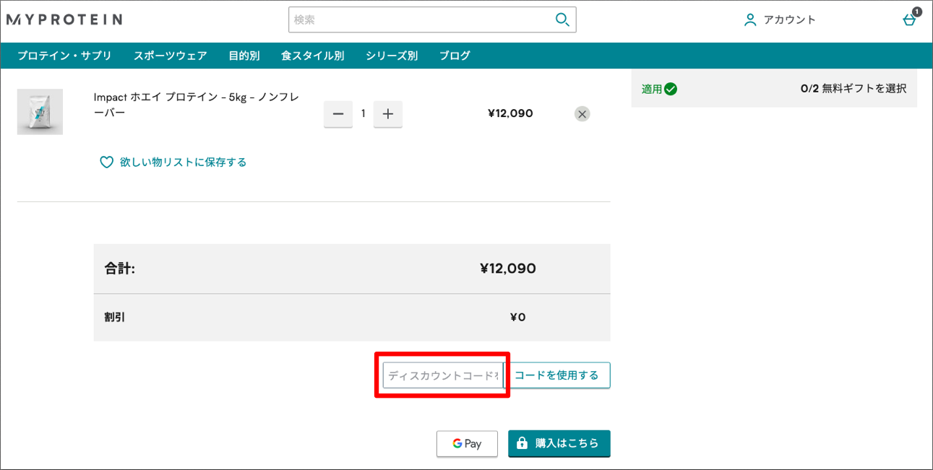This screenshot has height=470, width=933.
Task: Open the basket cart icon
Action: 910,19
